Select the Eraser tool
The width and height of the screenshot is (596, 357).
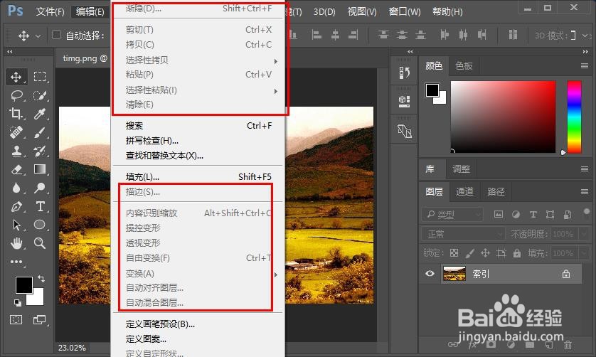coord(16,169)
